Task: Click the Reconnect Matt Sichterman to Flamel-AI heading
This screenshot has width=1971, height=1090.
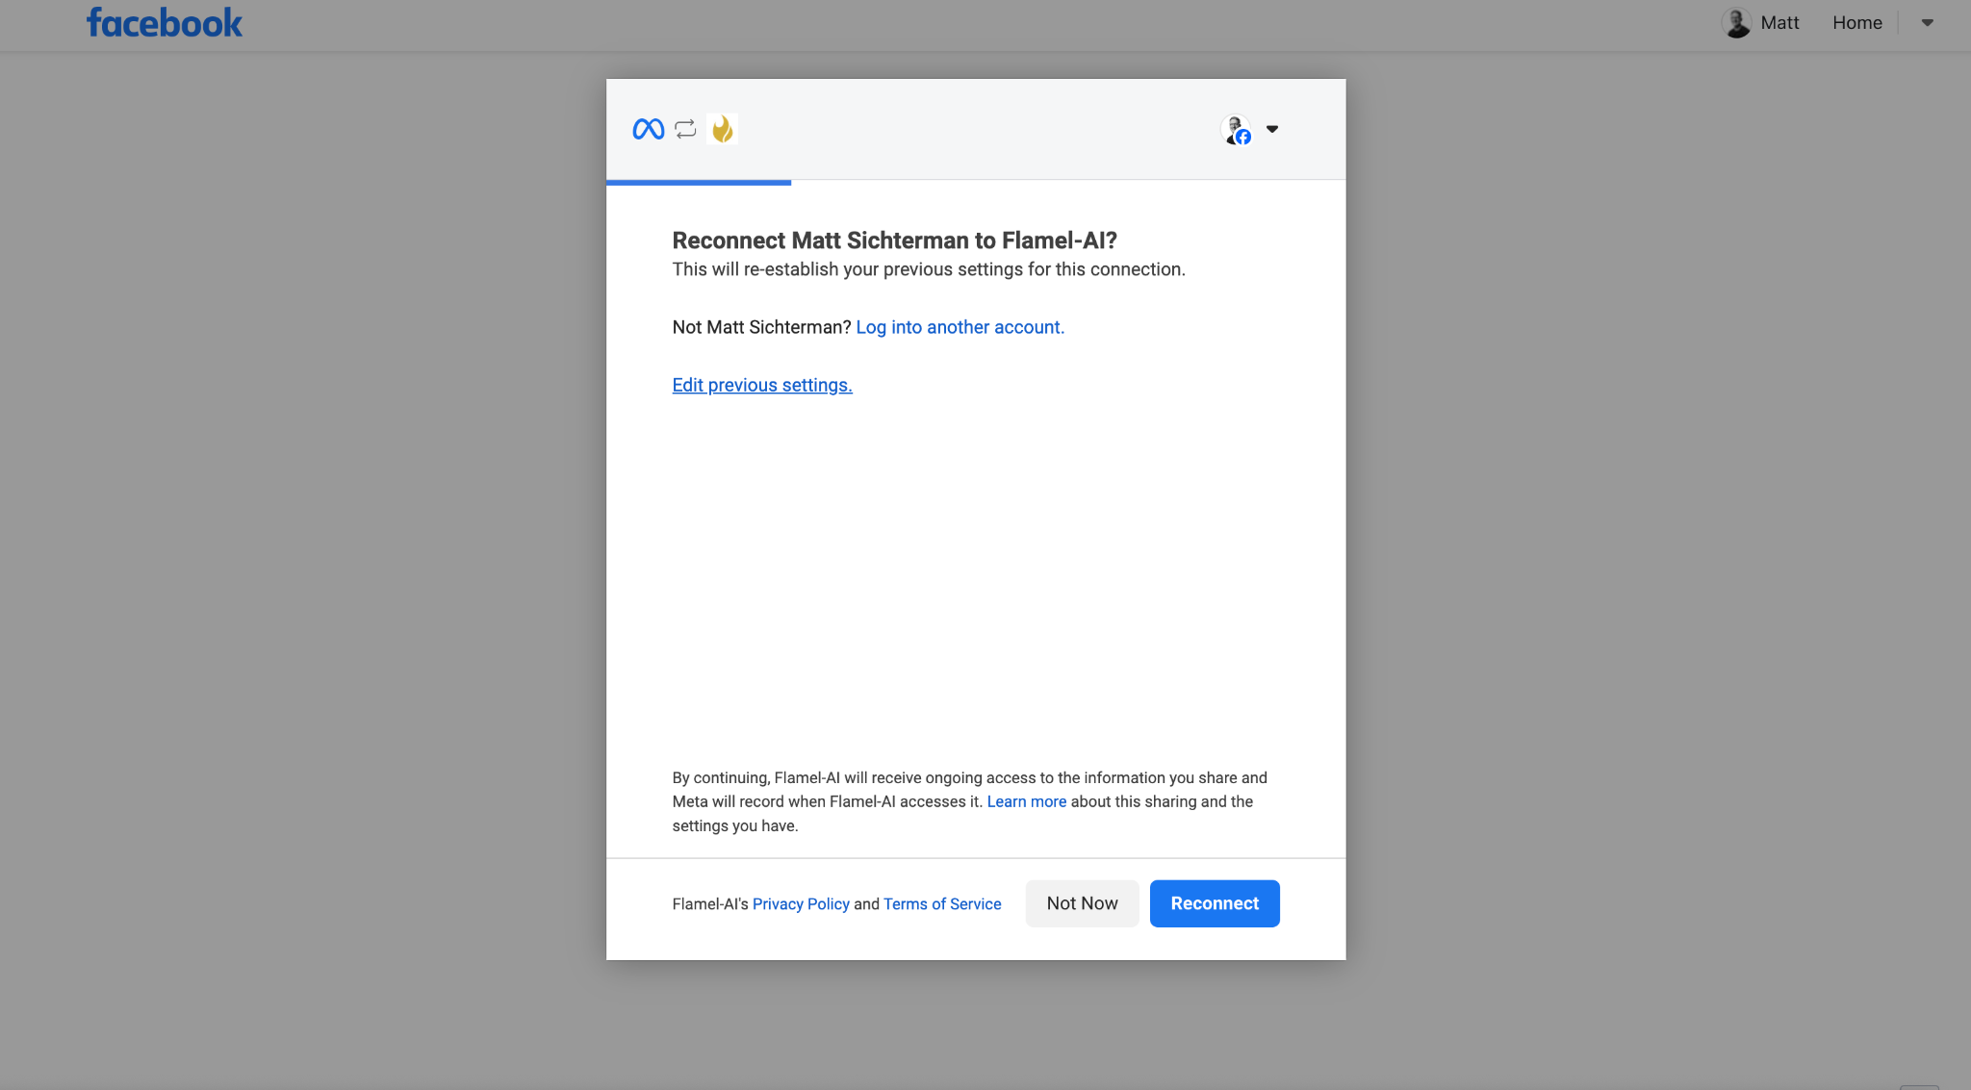Action: (x=894, y=241)
